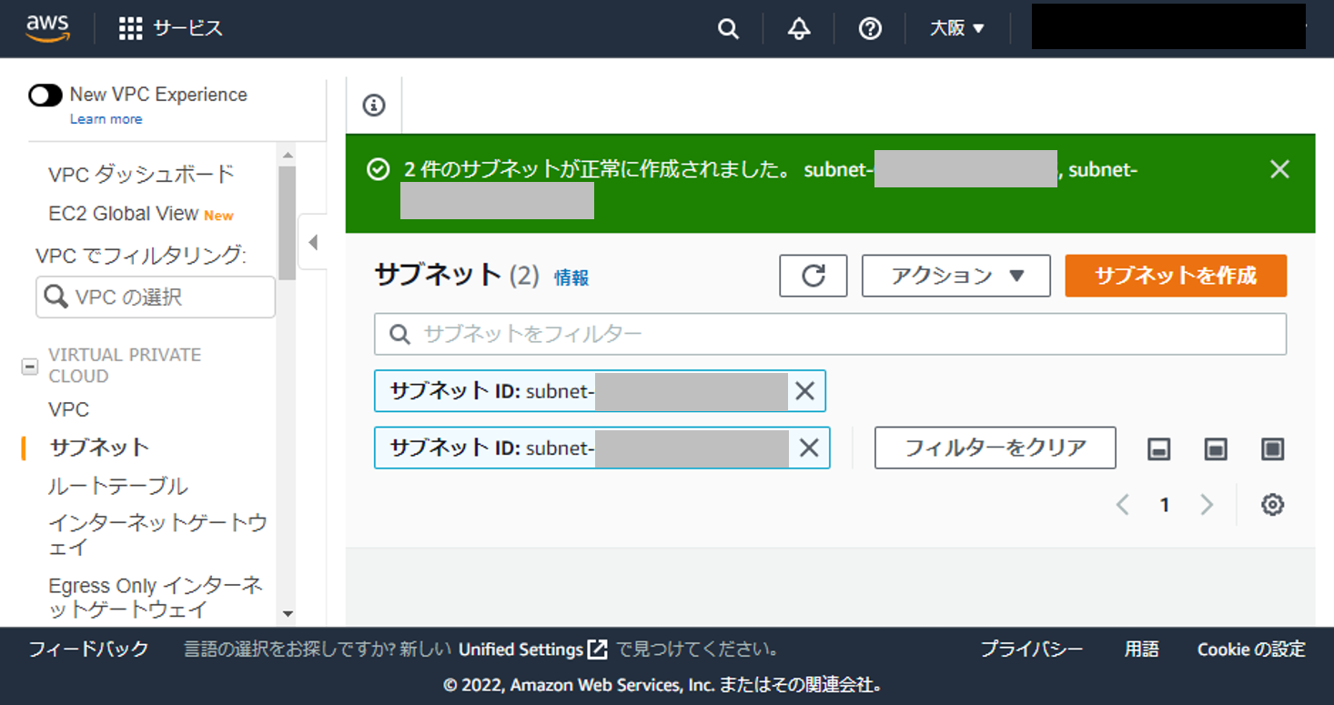Refresh the subnet list
Viewport: 1334px width, 705px height.
[x=814, y=276]
